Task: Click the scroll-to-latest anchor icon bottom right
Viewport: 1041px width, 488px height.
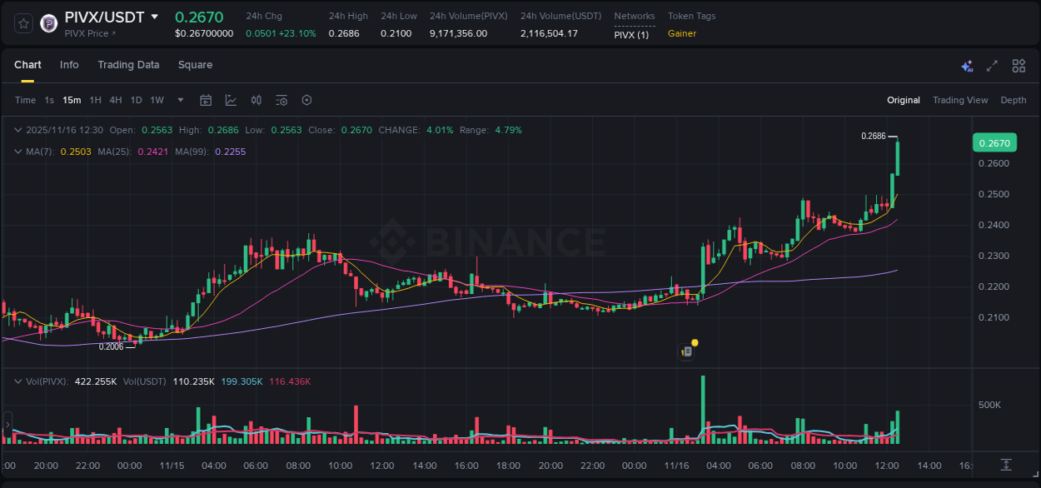Action: point(1005,466)
